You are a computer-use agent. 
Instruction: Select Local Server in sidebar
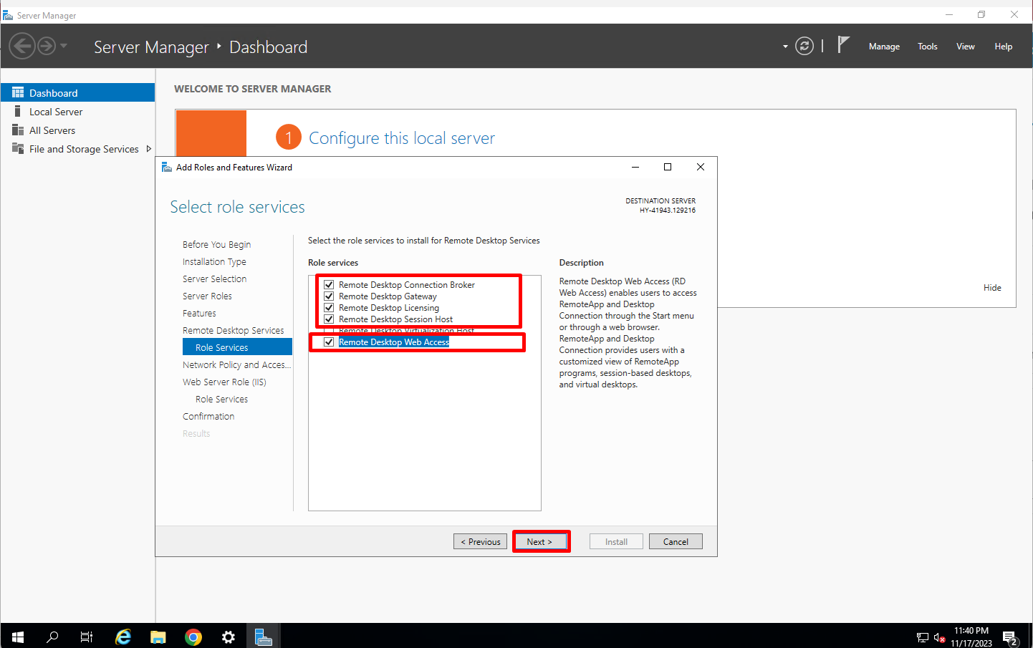56,112
